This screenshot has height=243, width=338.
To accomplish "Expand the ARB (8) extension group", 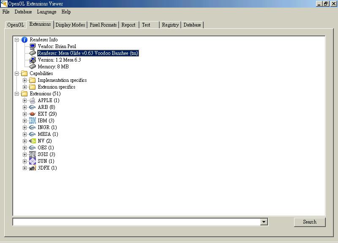I will (25, 107).
